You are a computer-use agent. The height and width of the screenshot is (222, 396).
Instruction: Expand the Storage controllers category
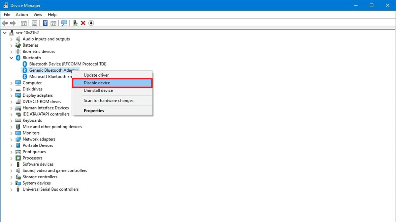tap(11, 177)
